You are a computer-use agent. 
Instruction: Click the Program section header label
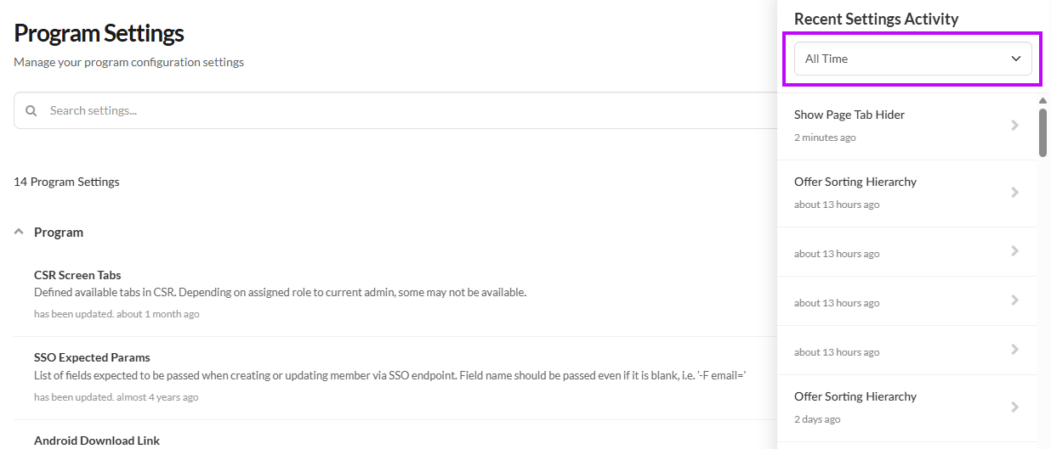pyautogui.click(x=59, y=232)
